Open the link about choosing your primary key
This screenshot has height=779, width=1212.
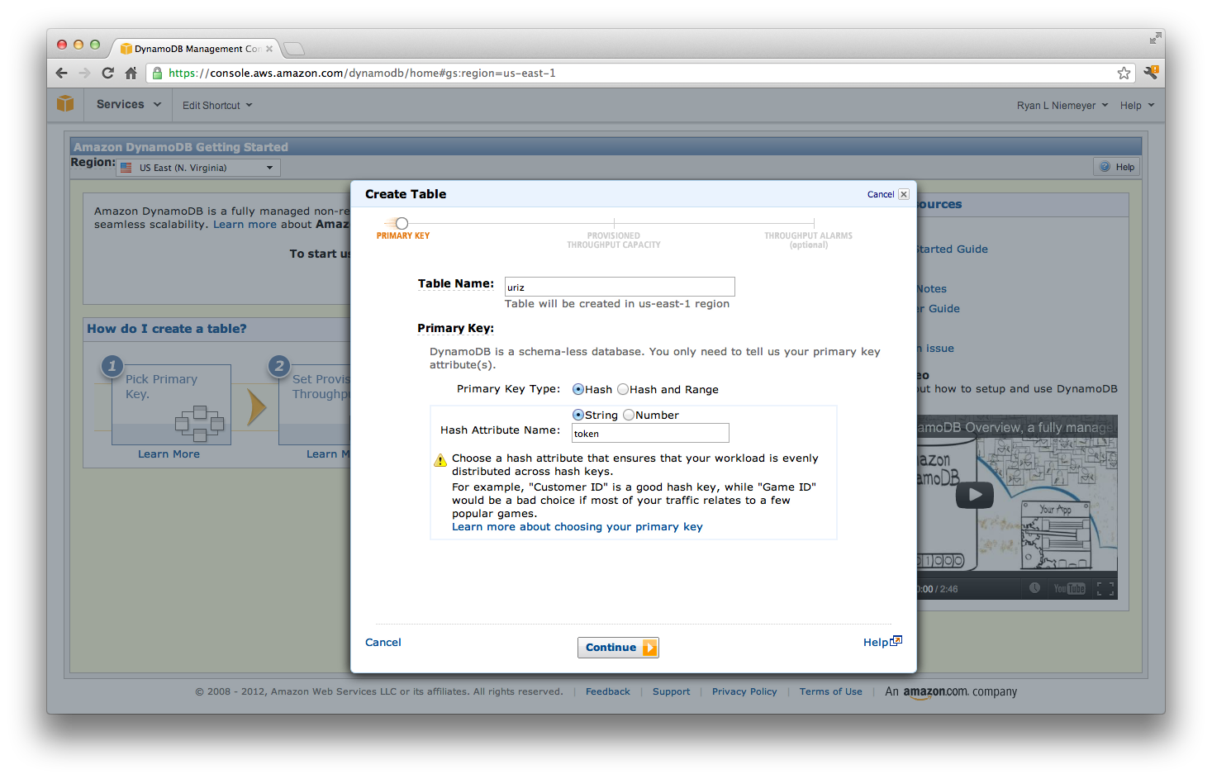[x=577, y=526]
